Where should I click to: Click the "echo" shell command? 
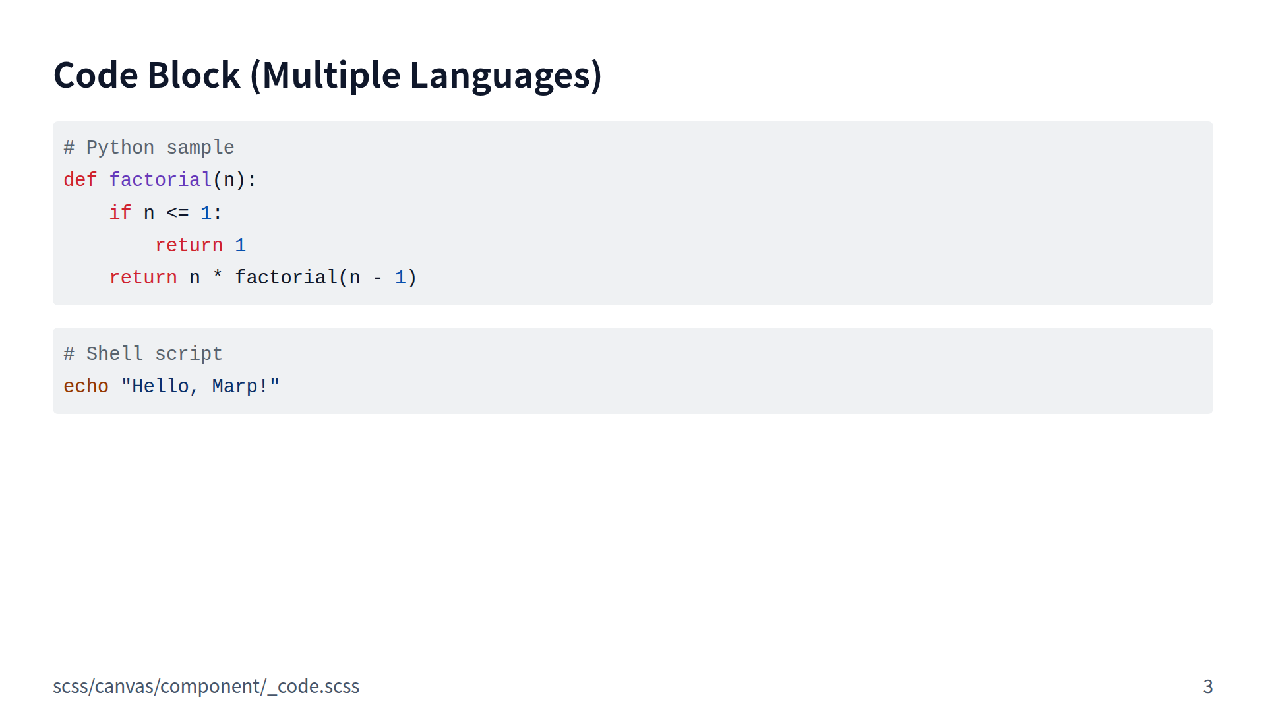[86, 386]
